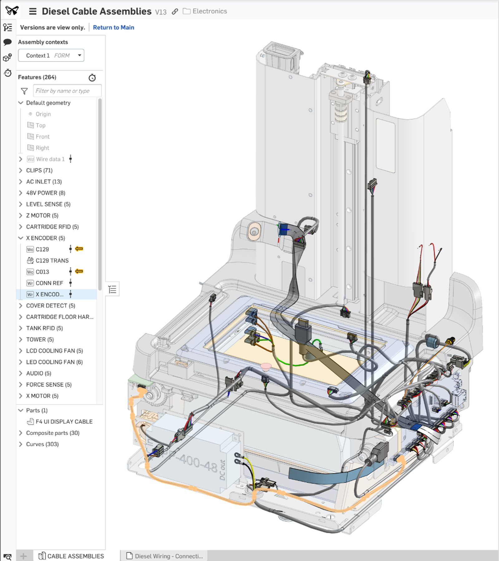Open the Comments panel icon
Image resolution: width=499 pixels, height=561 pixels.
8,42
